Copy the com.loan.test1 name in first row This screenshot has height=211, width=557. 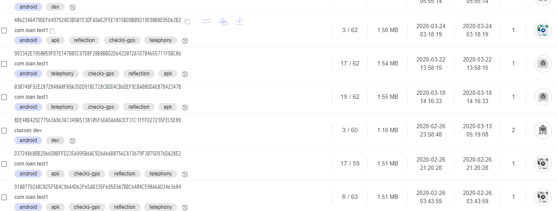(x=52, y=31)
